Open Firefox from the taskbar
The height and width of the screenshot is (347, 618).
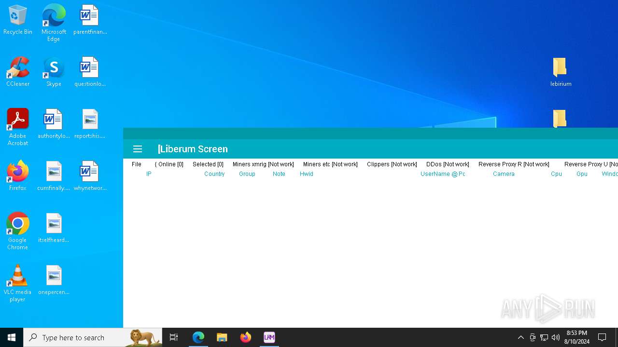(246, 337)
